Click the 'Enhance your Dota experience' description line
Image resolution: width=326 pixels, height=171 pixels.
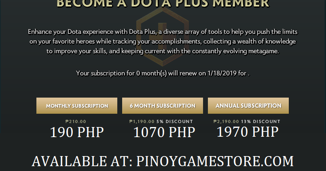(163, 32)
